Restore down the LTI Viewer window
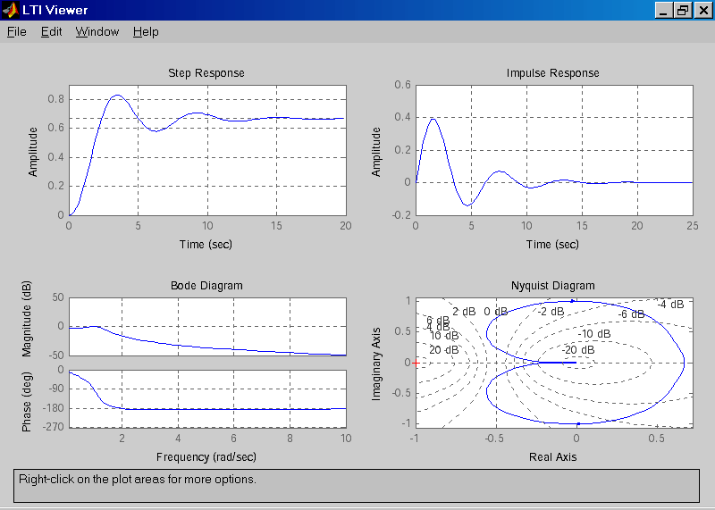 click(682, 10)
